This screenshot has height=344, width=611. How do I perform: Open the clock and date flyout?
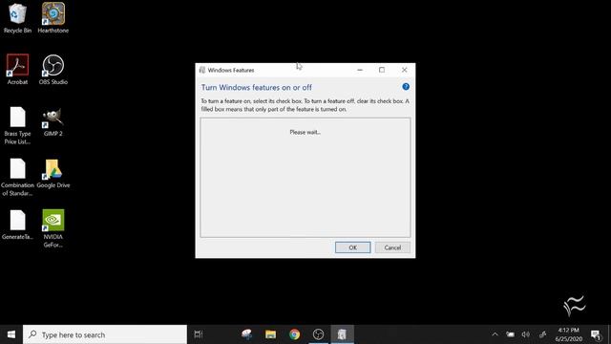[x=569, y=334]
